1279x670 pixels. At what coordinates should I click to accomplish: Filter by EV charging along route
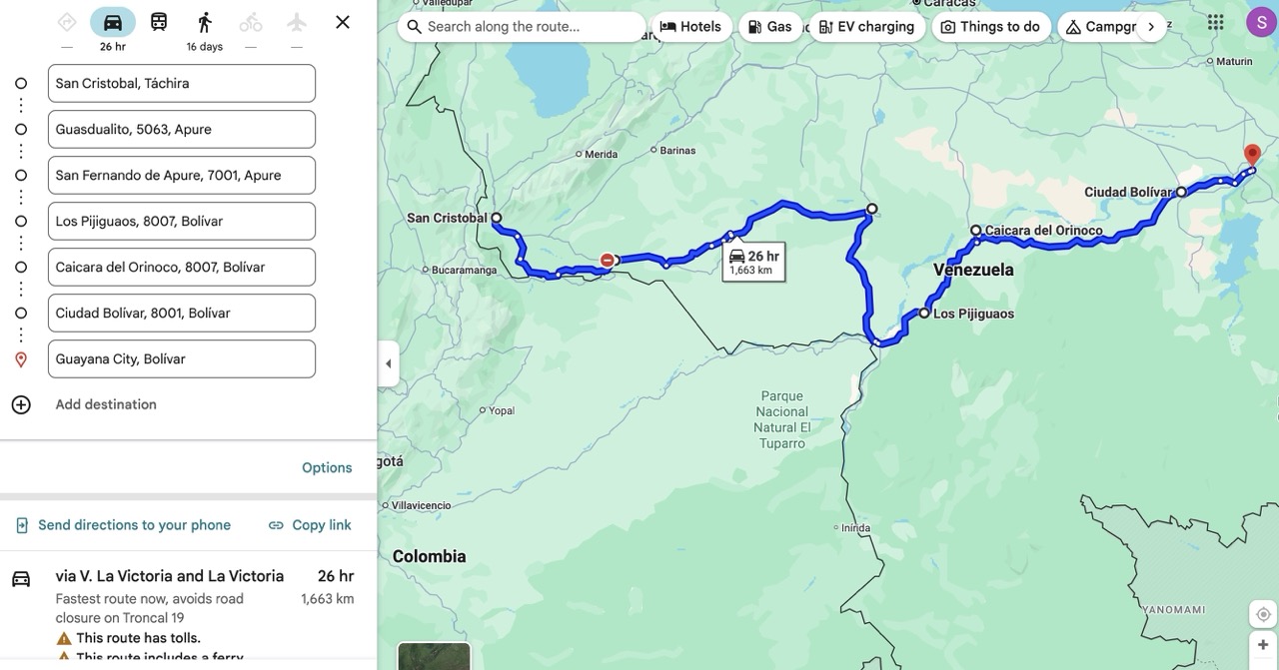point(866,27)
